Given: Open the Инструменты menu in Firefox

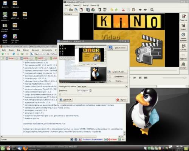Looking at the screenshot, I should [47, 50].
